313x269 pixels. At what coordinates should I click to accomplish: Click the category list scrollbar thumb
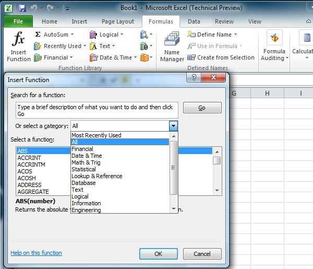[173, 168]
